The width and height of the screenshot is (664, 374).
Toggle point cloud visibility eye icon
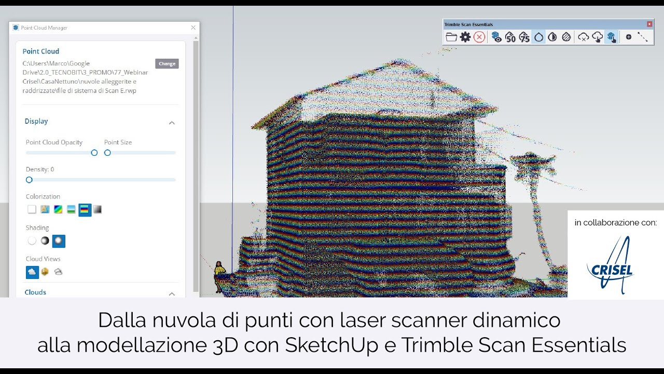[x=496, y=37]
